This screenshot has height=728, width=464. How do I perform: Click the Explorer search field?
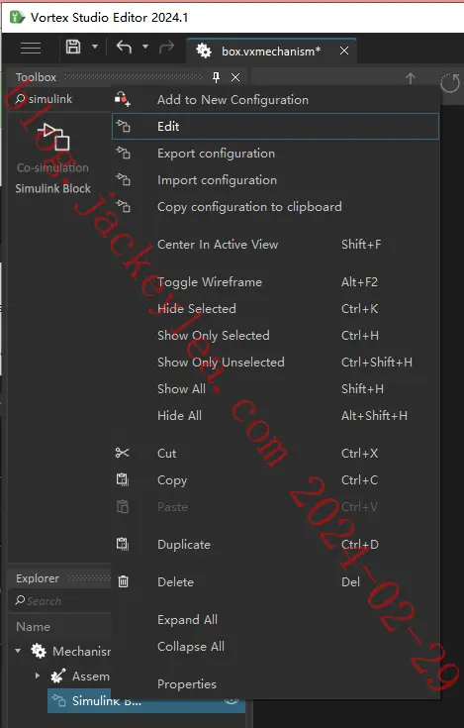[60, 601]
